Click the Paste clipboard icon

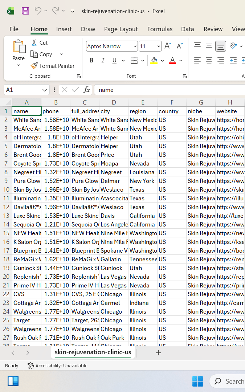click(x=19, y=46)
